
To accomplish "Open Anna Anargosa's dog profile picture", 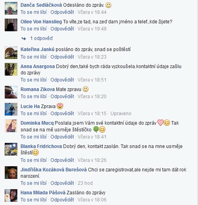I will pyautogui.click(x=11, y=69).
